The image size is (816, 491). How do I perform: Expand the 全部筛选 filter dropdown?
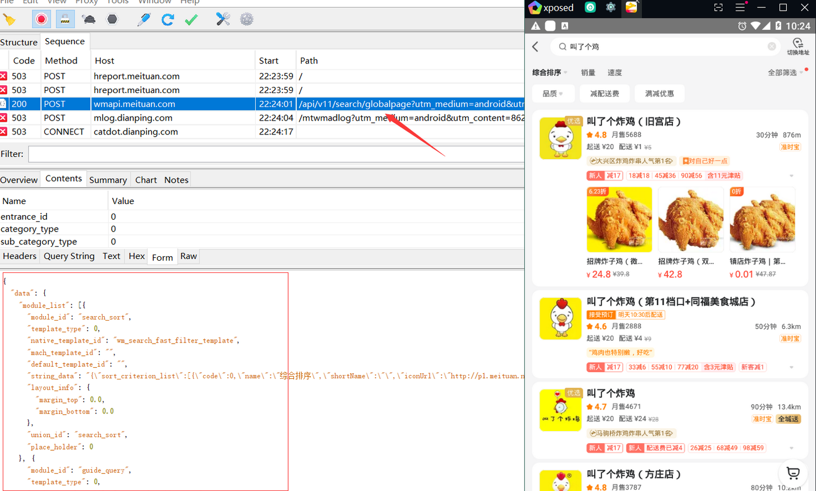tap(785, 72)
